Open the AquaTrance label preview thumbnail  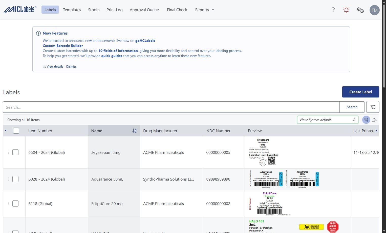click(x=284, y=179)
